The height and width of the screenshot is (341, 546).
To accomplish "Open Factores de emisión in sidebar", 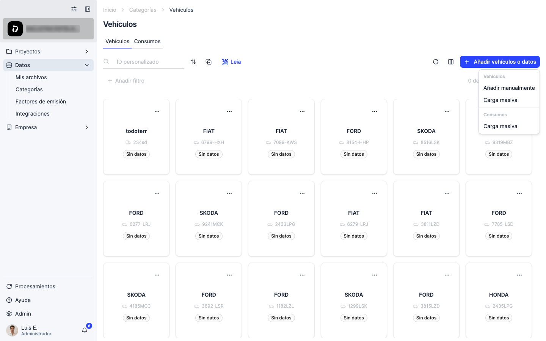I will 41,102.
